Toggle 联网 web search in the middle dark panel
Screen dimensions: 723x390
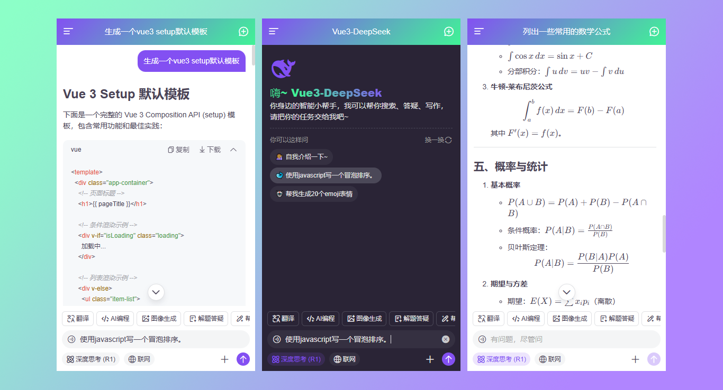tap(344, 359)
